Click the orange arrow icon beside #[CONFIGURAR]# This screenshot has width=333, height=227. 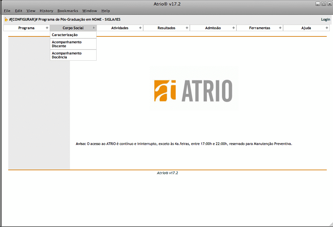(6, 19)
